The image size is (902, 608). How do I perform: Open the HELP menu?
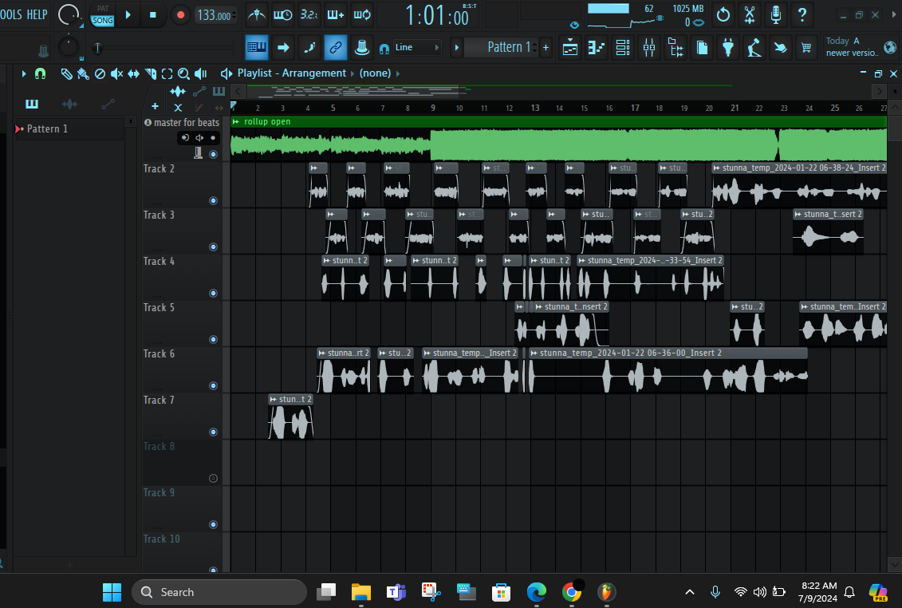click(35, 13)
